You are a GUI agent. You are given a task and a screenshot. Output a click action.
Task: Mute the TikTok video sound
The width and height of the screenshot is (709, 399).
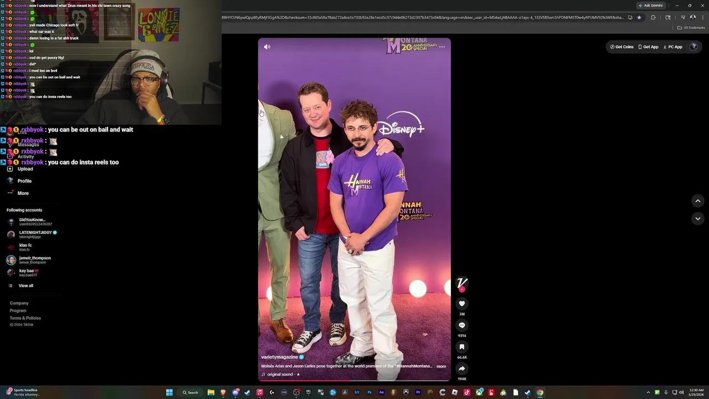(x=267, y=47)
